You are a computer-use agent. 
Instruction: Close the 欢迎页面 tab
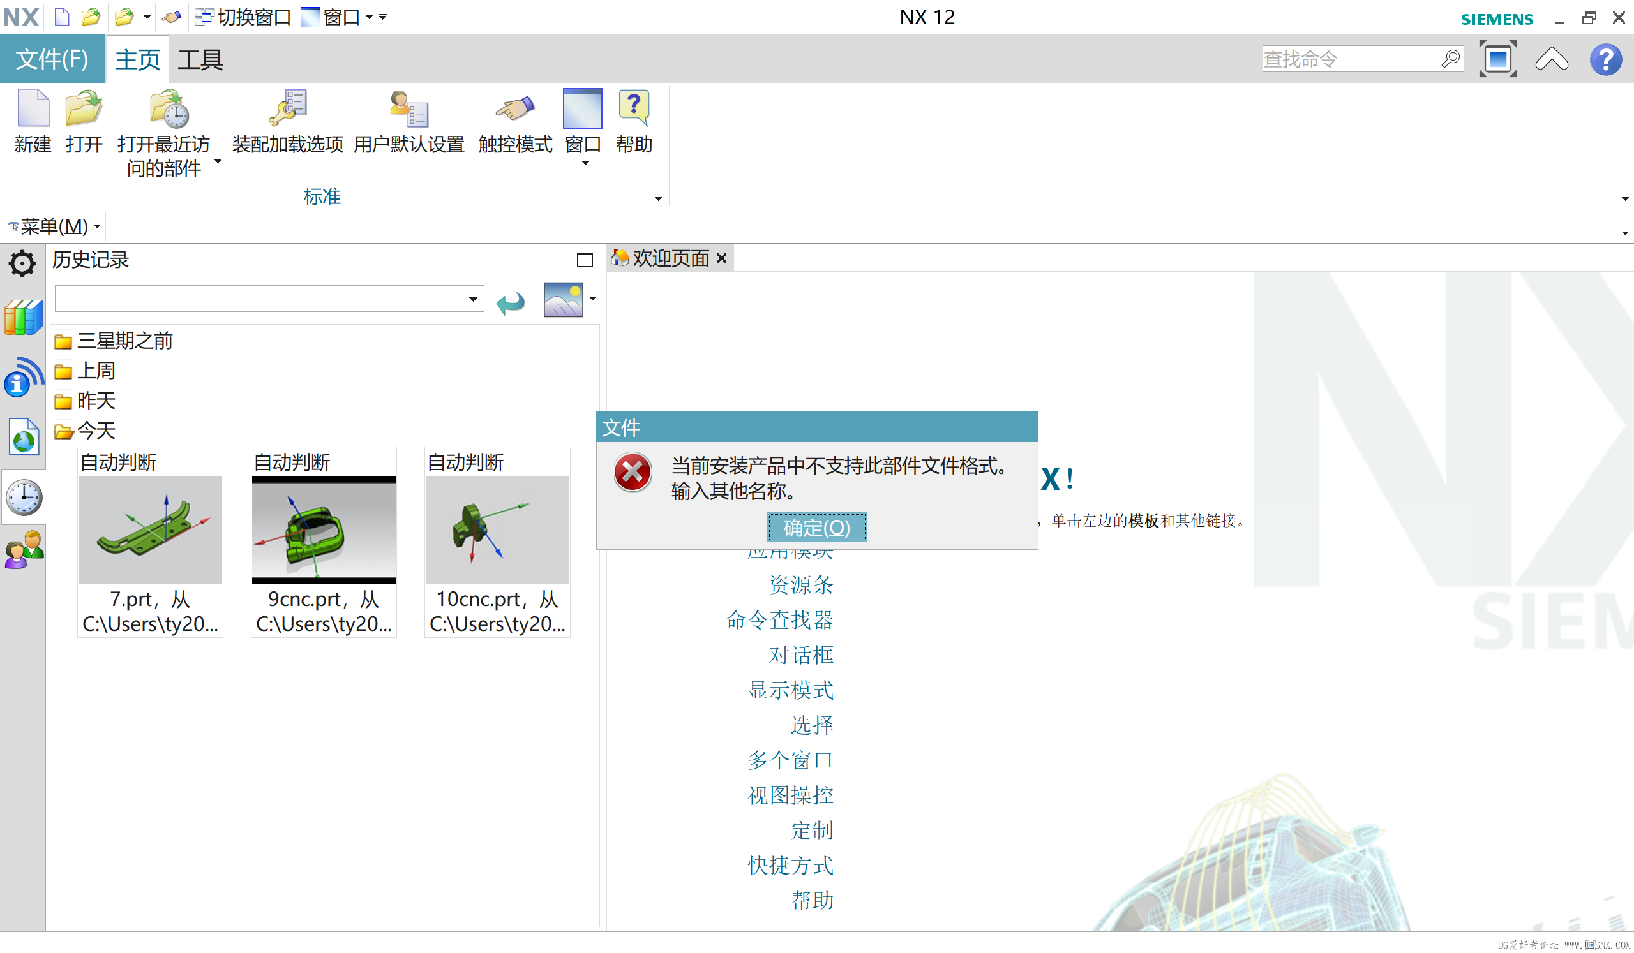[x=722, y=258]
